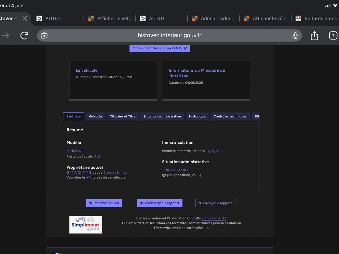
Task: Open the Contrôles techniques tab
Action: [x=230, y=116]
